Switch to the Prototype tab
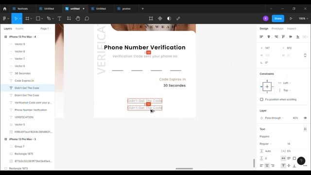This screenshot has height=175, width=311. (x=277, y=29)
